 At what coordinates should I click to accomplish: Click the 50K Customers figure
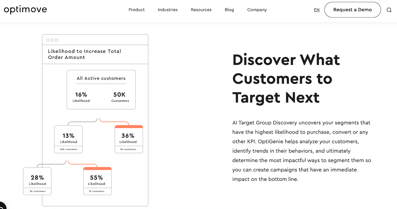point(120,97)
